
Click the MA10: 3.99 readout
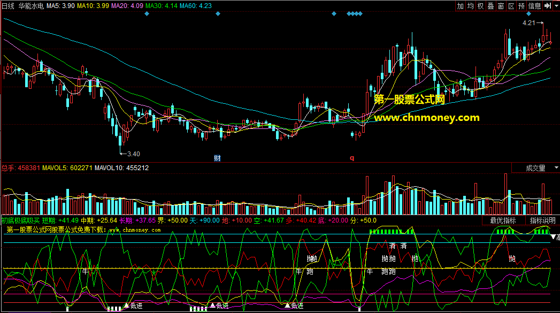pyautogui.click(x=93, y=6)
